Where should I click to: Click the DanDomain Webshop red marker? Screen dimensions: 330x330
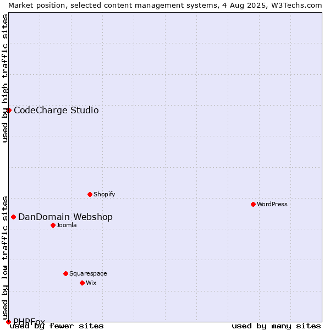13,217
